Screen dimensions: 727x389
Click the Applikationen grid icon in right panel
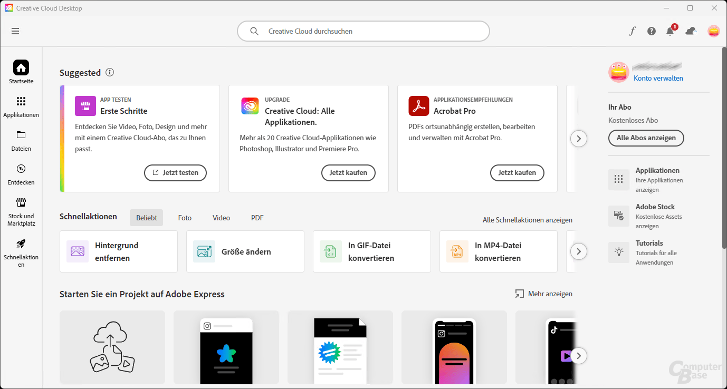tap(619, 180)
